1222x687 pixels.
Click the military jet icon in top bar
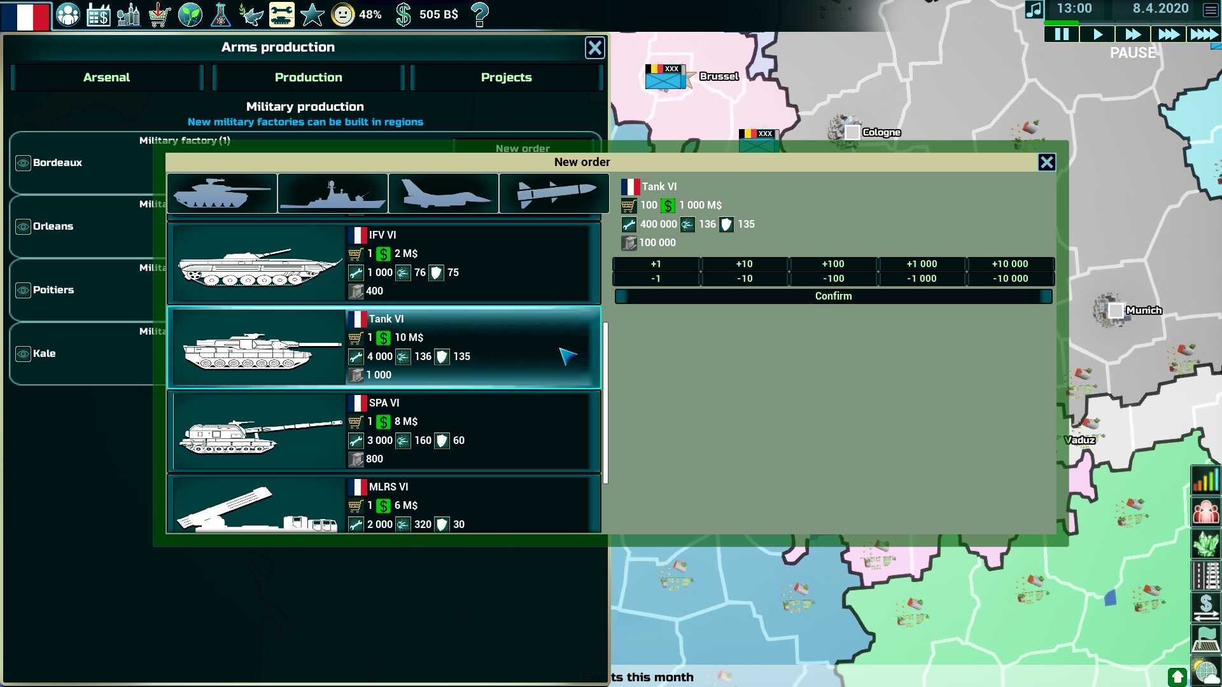coord(251,14)
